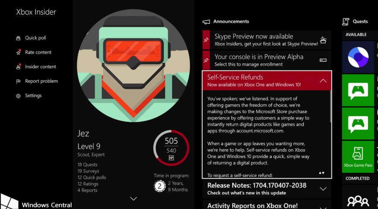
Task: Click the 12 Ratings stat
Action: coord(88,184)
